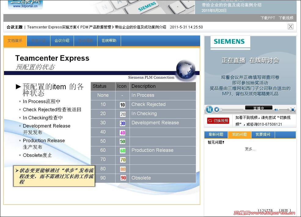The image size is (301, 217).
Task: Switch to the 文档演示 tab
Action: (15, 41)
